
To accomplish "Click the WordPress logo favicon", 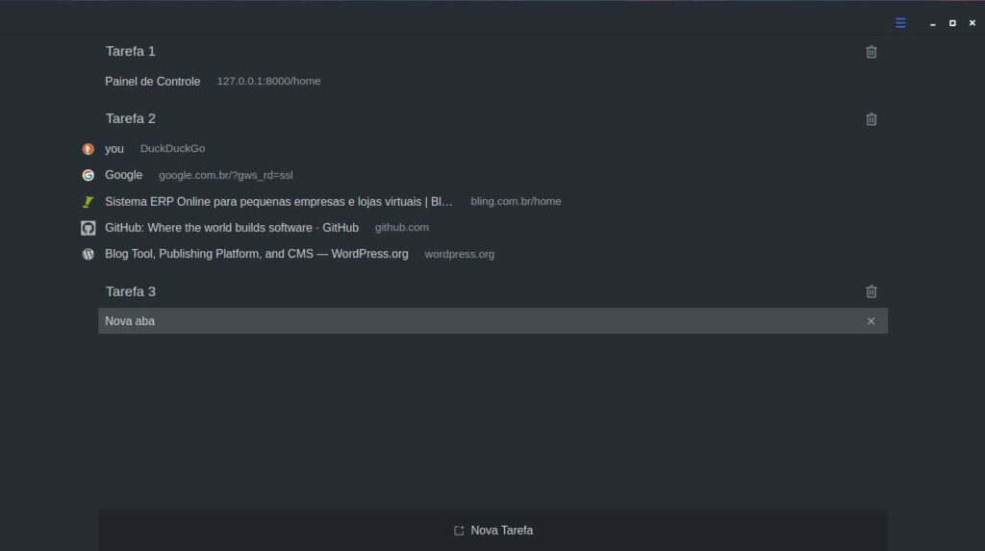I will pos(88,255).
